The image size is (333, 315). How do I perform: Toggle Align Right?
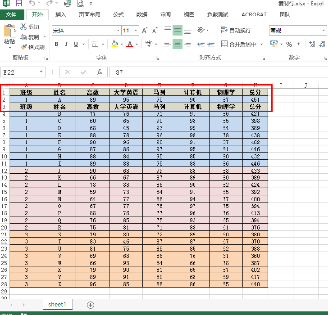tap(187, 44)
